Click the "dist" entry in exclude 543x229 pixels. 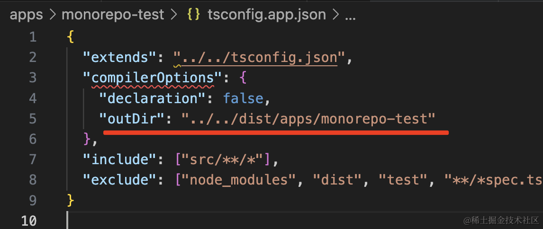[328, 180]
